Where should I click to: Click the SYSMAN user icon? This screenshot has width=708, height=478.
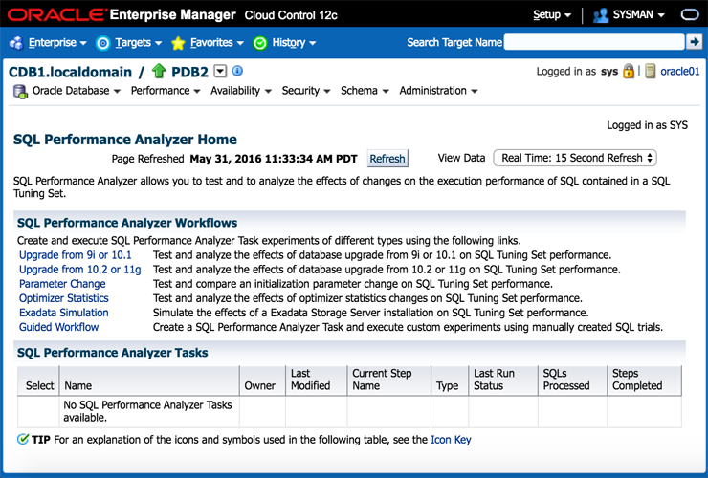[601, 15]
